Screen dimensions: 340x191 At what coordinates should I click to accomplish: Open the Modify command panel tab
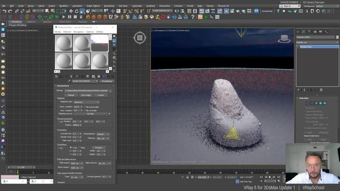[x=303, y=32]
